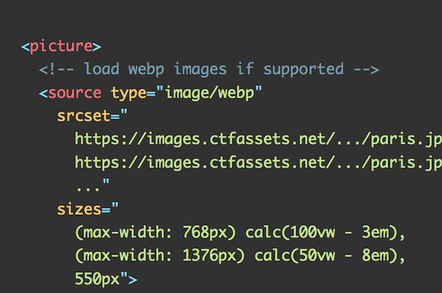The height and width of the screenshot is (293, 442).
Task: Click the comment closing '-->' marker
Action: (366, 69)
